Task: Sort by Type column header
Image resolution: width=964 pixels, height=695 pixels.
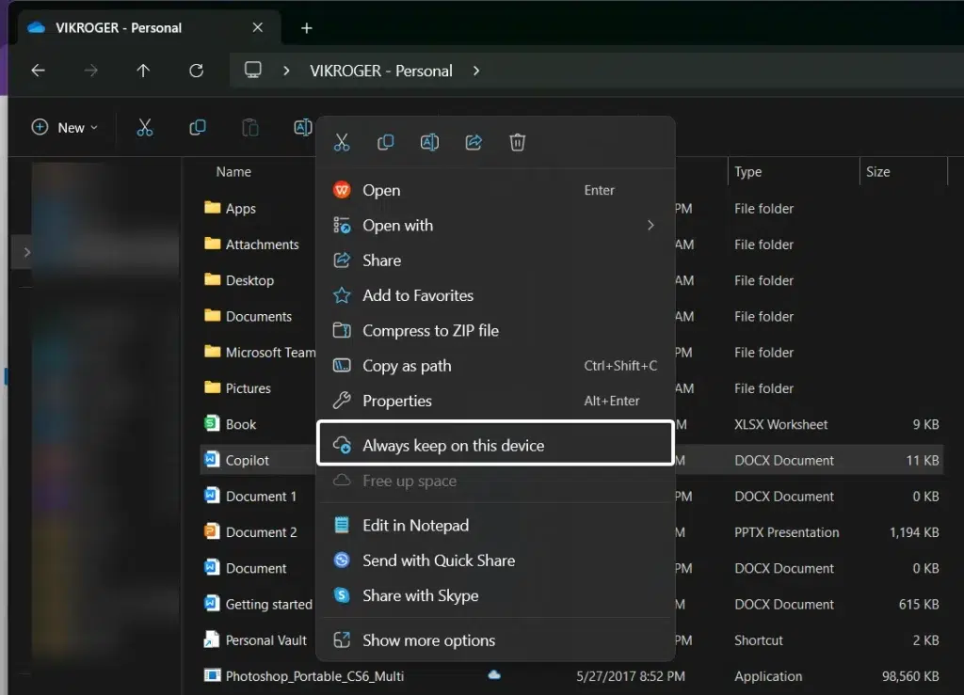Action: point(748,172)
